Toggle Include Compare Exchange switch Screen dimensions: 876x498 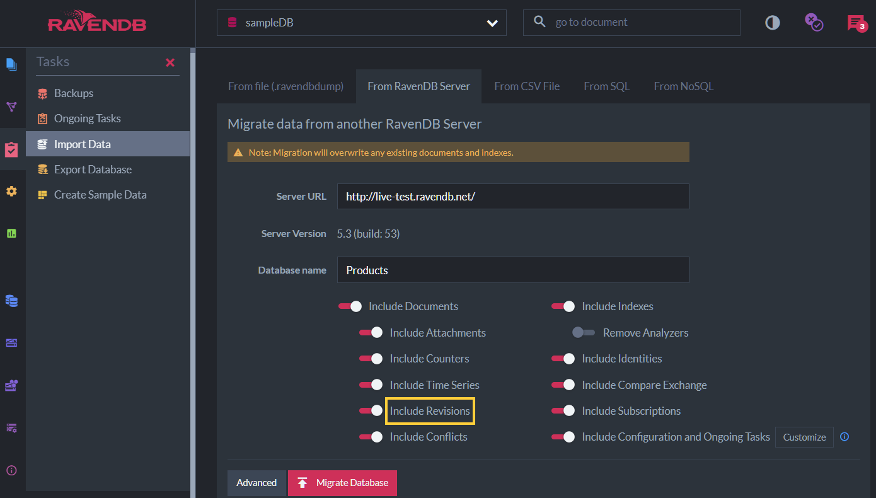[563, 385]
